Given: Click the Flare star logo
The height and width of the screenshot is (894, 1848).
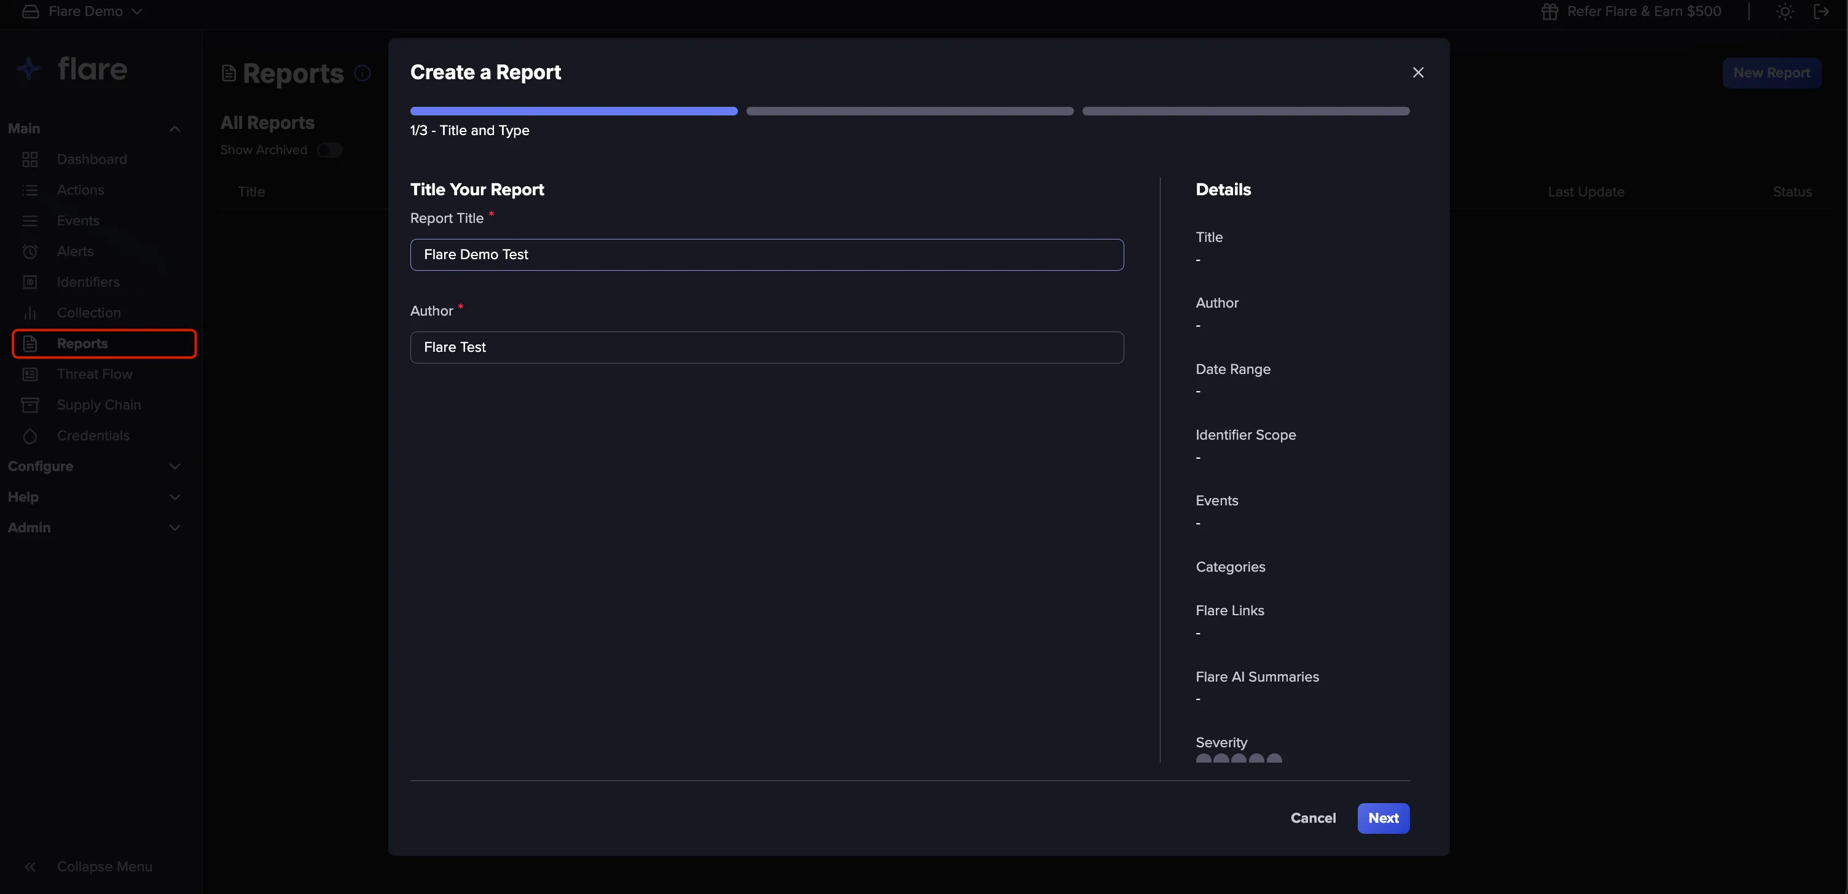Looking at the screenshot, I should [x=29, y=69].
